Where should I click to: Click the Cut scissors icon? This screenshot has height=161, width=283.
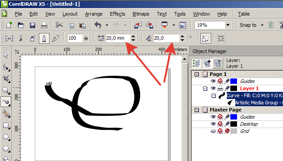coord(59,25)
